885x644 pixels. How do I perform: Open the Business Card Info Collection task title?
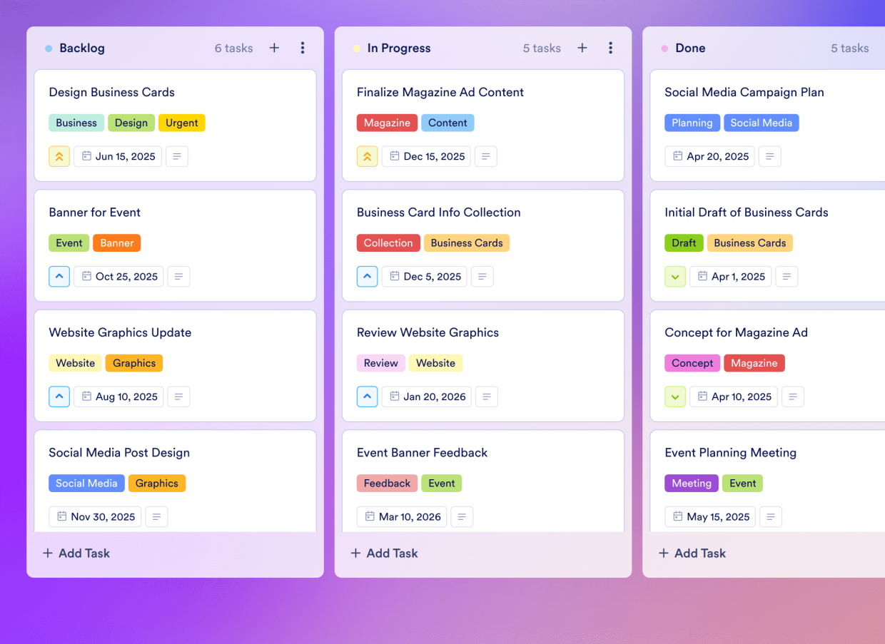pyautogui.click(x=439, y=212)
